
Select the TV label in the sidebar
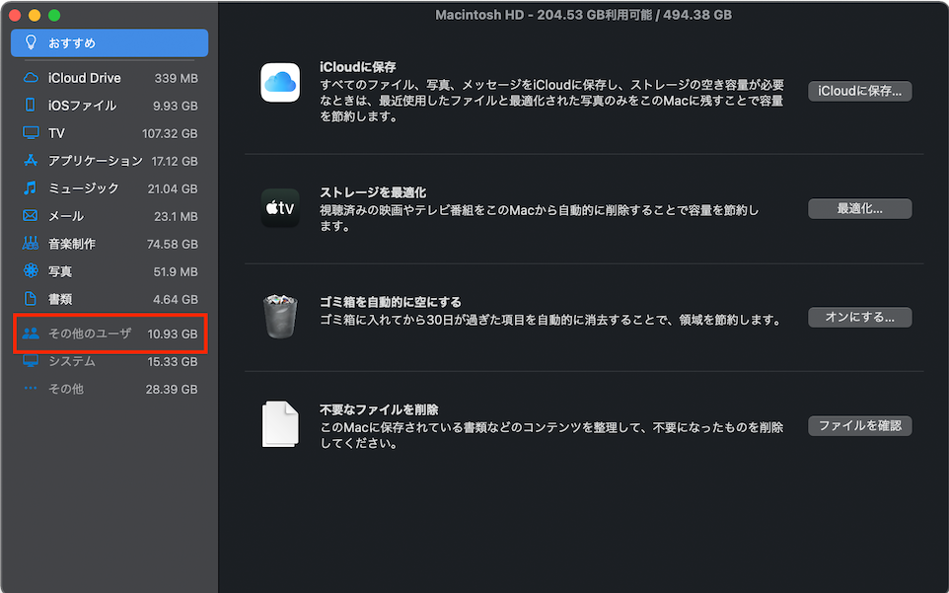pyautogui.click(x=56, y=133)
